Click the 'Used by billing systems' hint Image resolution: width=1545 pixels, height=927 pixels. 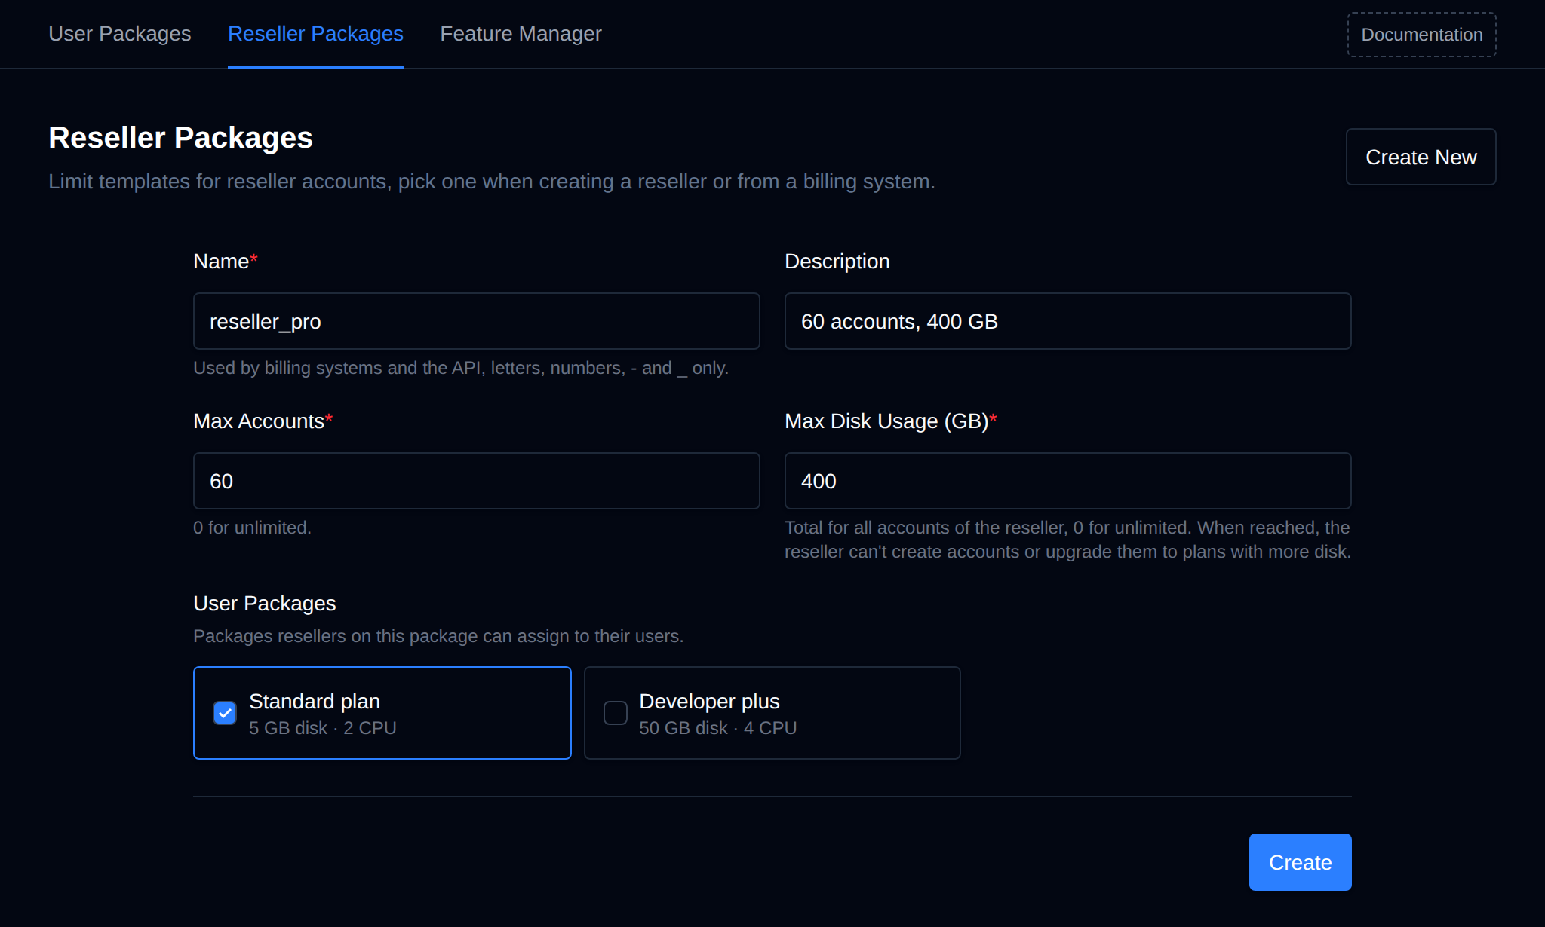click(x=461, y=368)
